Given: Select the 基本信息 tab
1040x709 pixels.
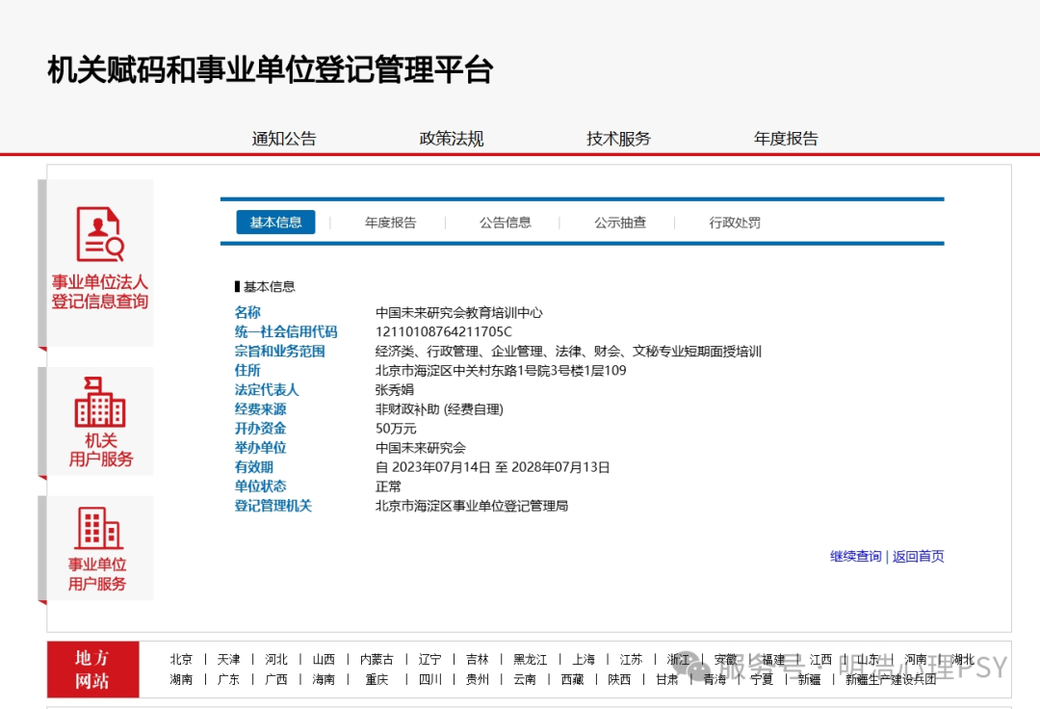Looking at the screenshot, I should click(276, 223).
